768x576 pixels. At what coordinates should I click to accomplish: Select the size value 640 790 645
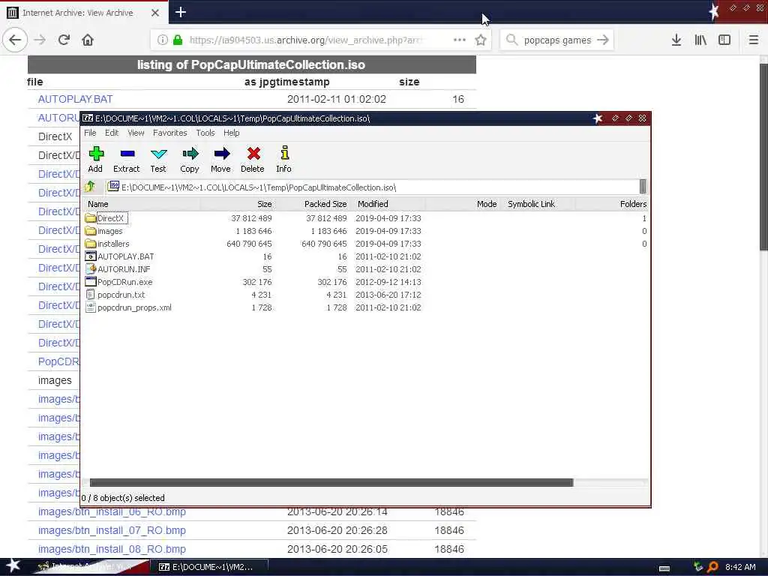coord(249,244)
